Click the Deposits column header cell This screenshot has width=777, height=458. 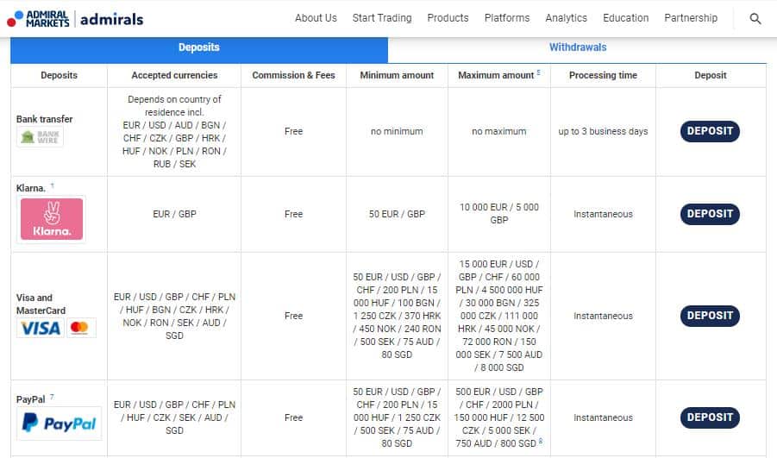[x=59, y=75]
